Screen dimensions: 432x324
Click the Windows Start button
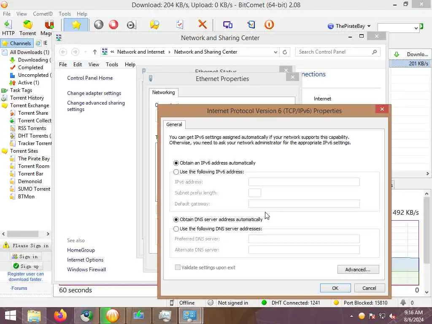pyautogui.click(x=11, y=316)
